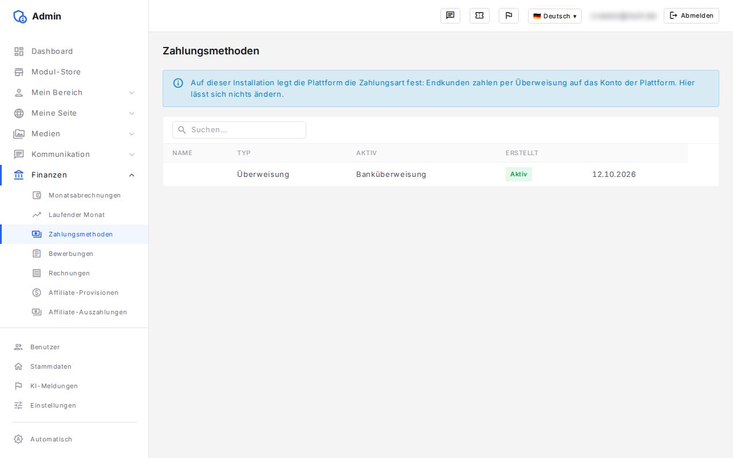The image size is (733, 458).
Task: Click the Dashboard grid icon
Action: (x=19, y=52)
